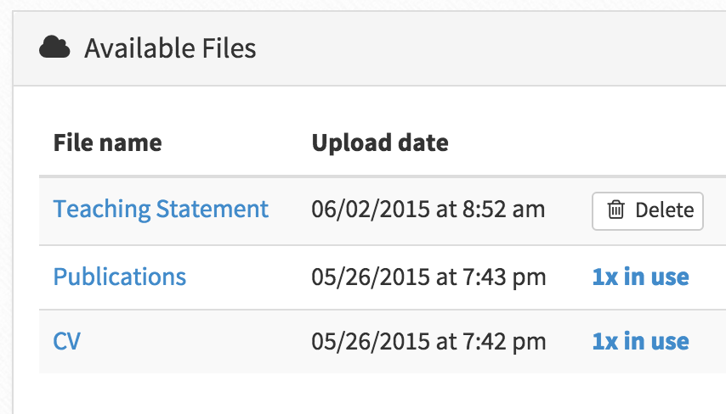
Task: Select the Teaching Statement upload date
Action: tap(428, 210)
